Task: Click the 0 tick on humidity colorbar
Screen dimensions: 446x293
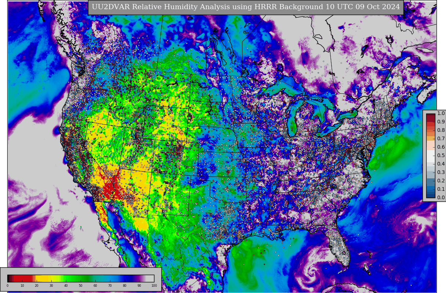Action: (7, 286)
